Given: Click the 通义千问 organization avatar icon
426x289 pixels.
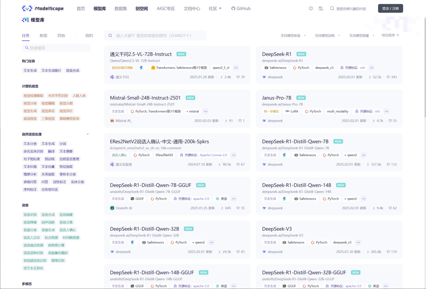Looking at the screenshot, I should coord(112,77).
